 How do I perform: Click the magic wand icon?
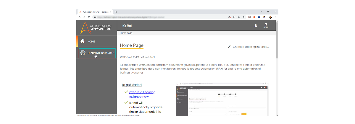(x=230, y=46)
